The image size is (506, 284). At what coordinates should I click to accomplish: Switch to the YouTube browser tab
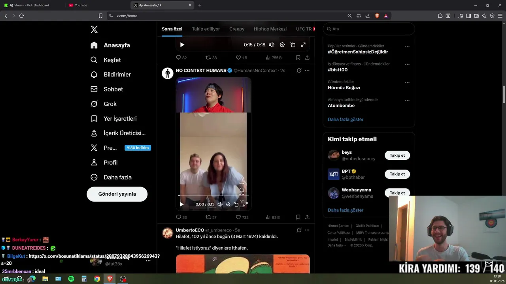tap(81, 5)
